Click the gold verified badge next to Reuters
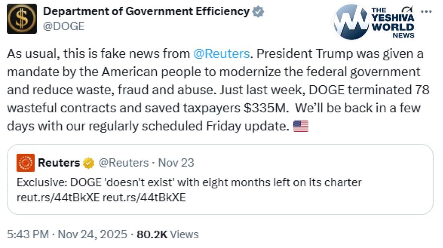 click(89, 163)
